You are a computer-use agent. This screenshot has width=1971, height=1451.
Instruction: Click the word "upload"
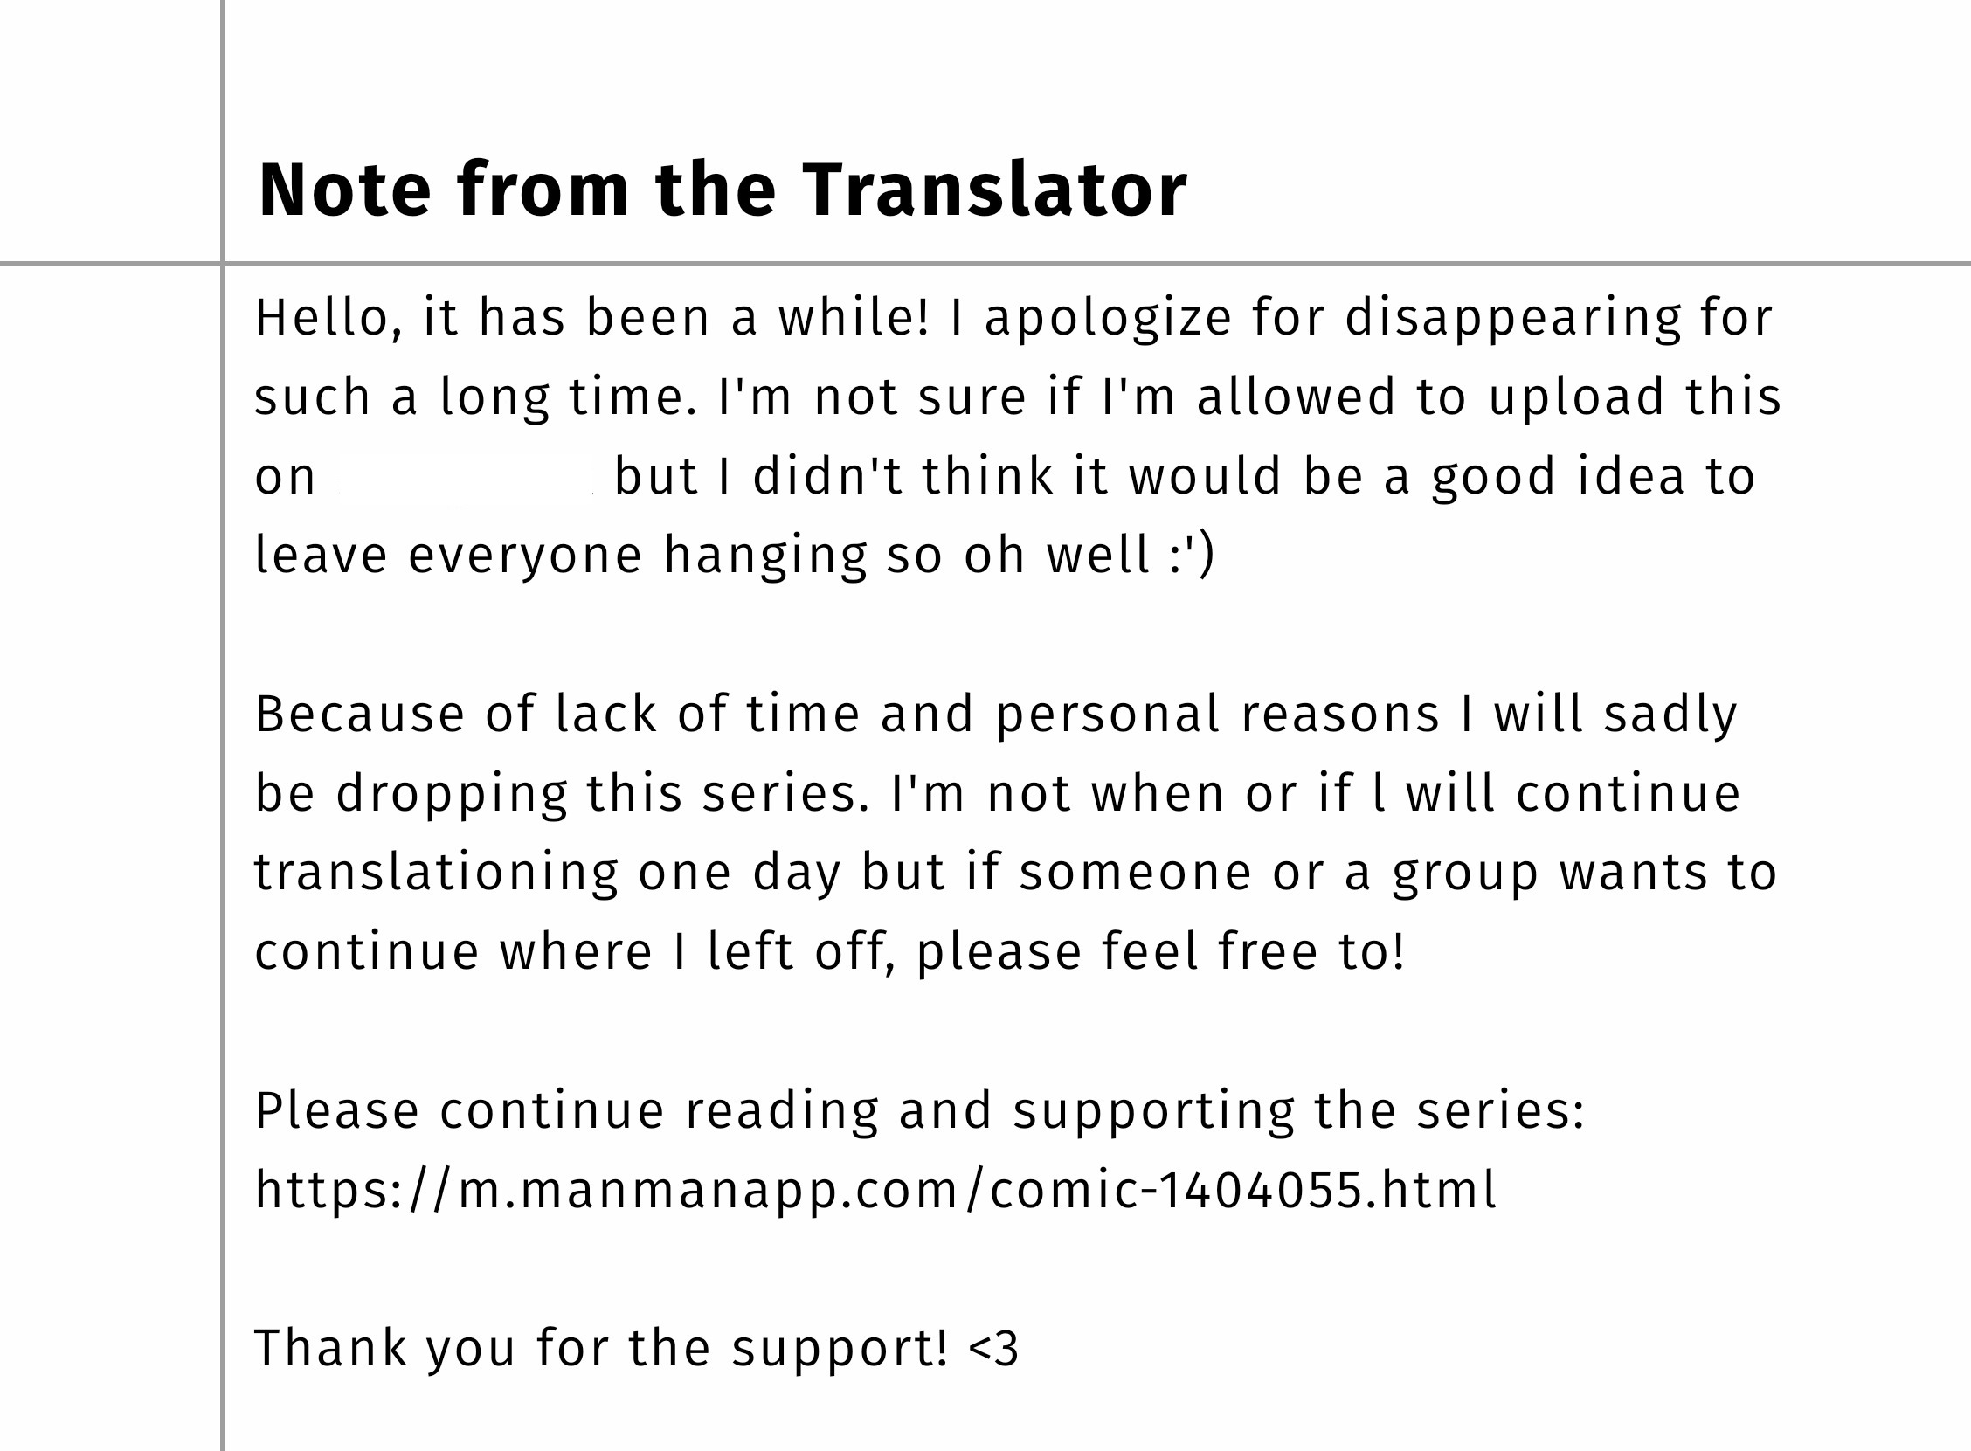point(1576,397)
